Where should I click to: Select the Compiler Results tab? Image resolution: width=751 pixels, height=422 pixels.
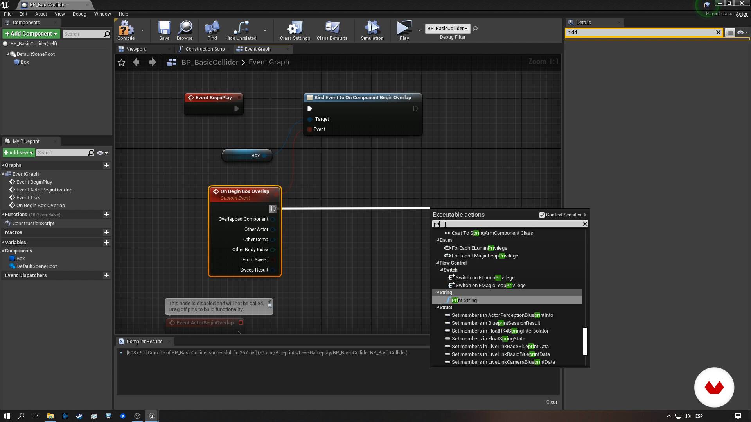click(x=144, y=342)
